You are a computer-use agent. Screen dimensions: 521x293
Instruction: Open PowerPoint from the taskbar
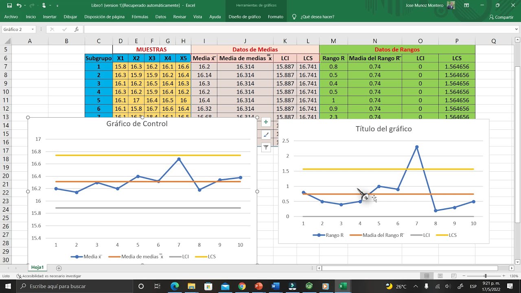tap(258, 286)
